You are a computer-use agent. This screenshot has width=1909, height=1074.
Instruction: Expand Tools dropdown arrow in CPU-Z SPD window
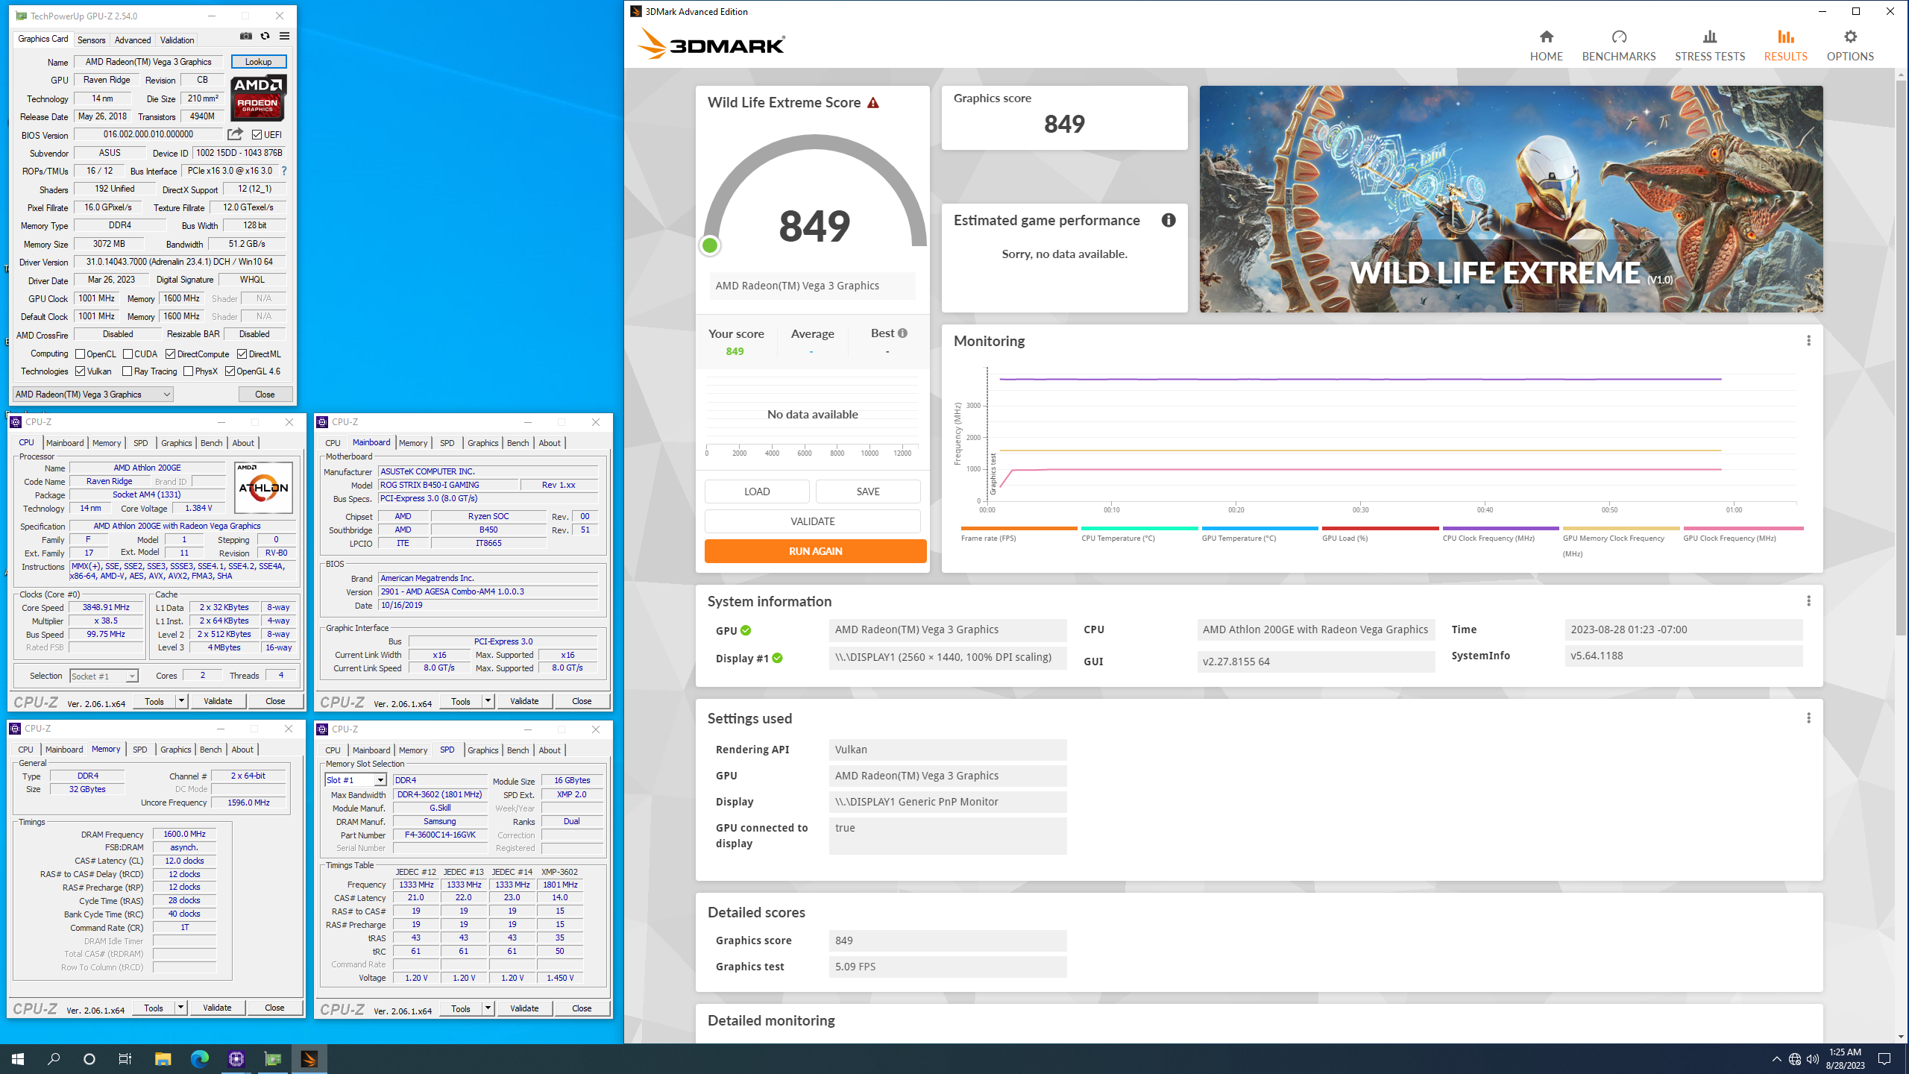click(x=488, y=1008)
